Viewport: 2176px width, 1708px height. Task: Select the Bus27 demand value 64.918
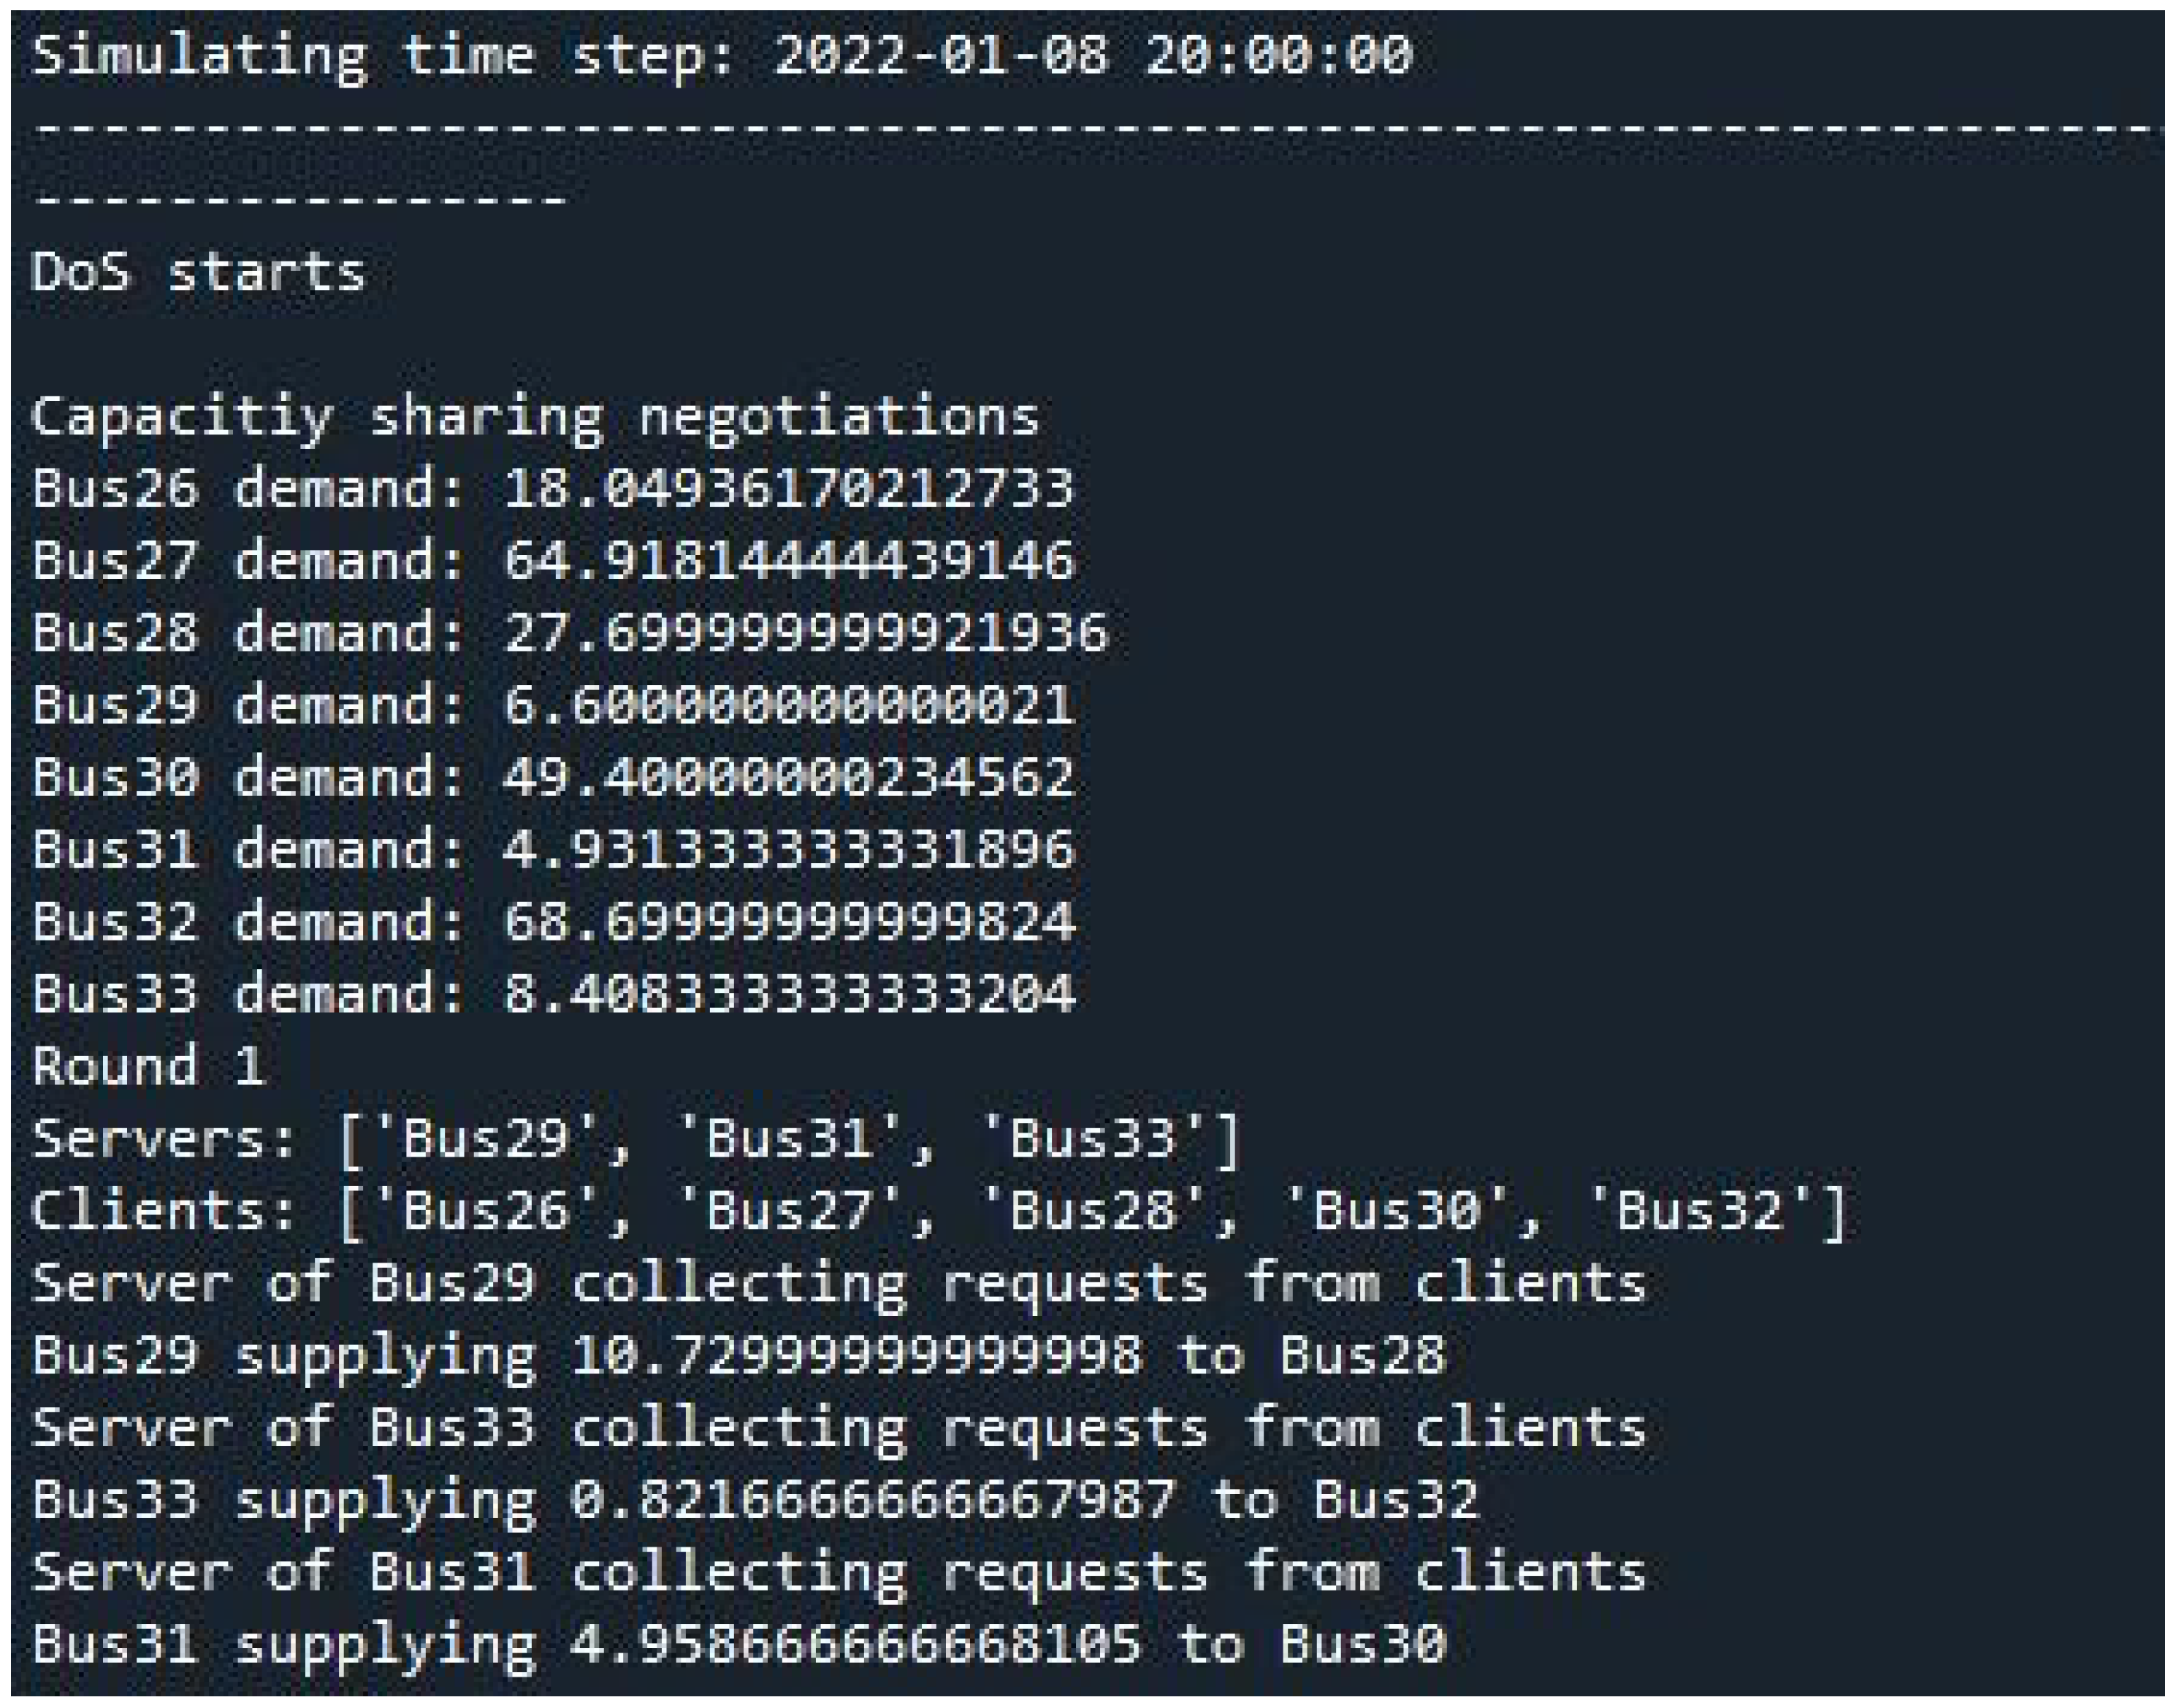788,561
